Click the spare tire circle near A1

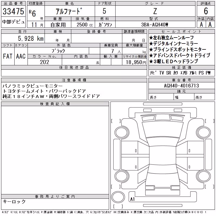(x=118, y=197)
